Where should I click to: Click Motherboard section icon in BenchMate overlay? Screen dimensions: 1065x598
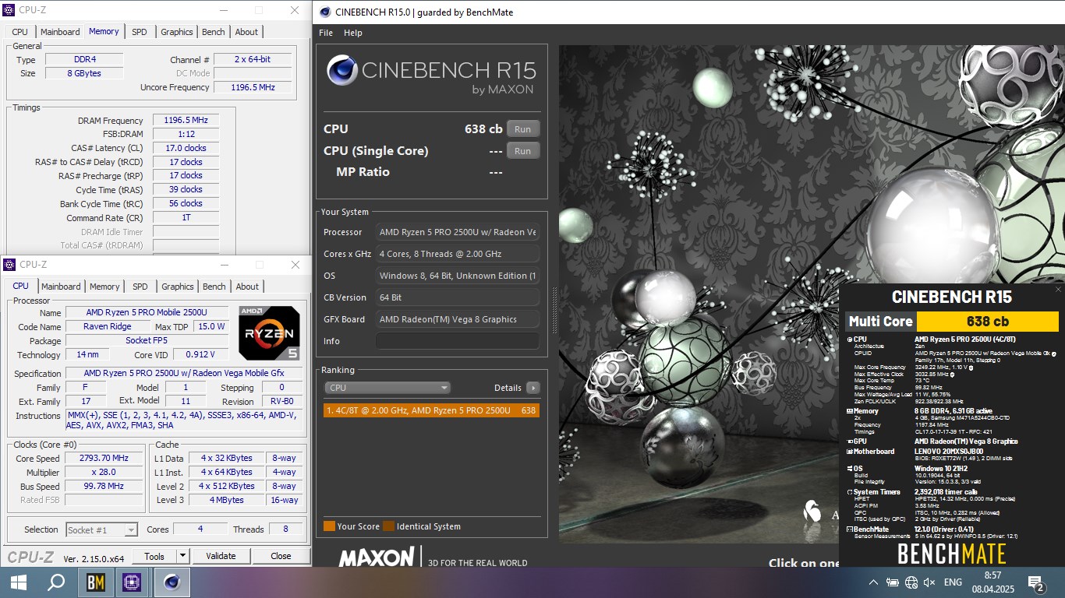(850, 452)
